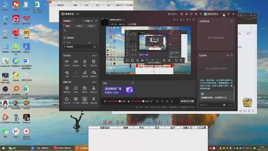Click the live preview canvas
Image resolution: width=268 pixels, height=151 pixels.
(x=148, y=50)
